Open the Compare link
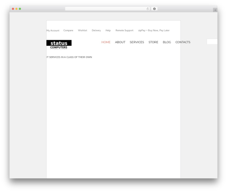Viewport: 227px width, 192px height. coord(68,30)
